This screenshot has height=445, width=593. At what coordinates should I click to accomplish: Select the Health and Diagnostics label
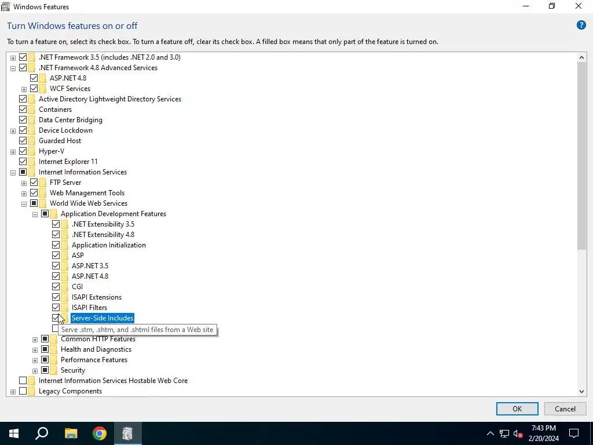point(96,349)
